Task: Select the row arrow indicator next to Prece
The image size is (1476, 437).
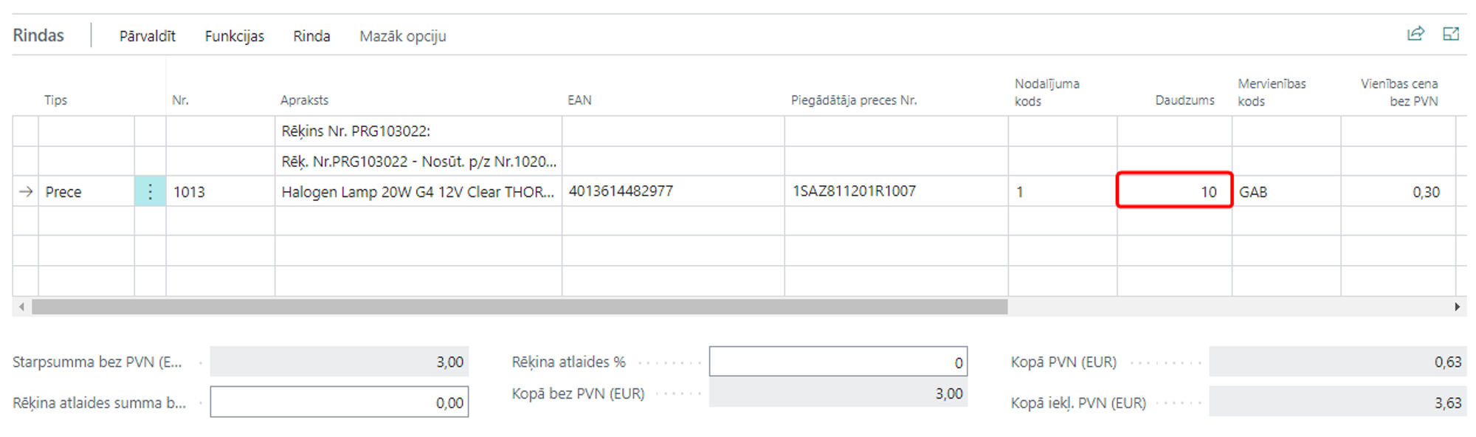Action: 26,192
